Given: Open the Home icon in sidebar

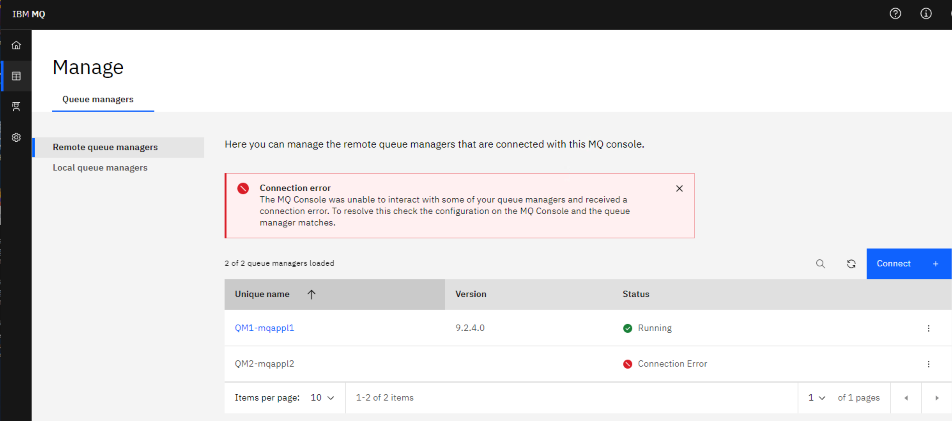Looking at the screenshot, I should tap(16, 45).
